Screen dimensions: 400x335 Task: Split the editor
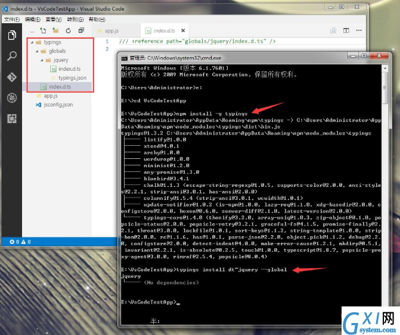[x=346, y=30]
